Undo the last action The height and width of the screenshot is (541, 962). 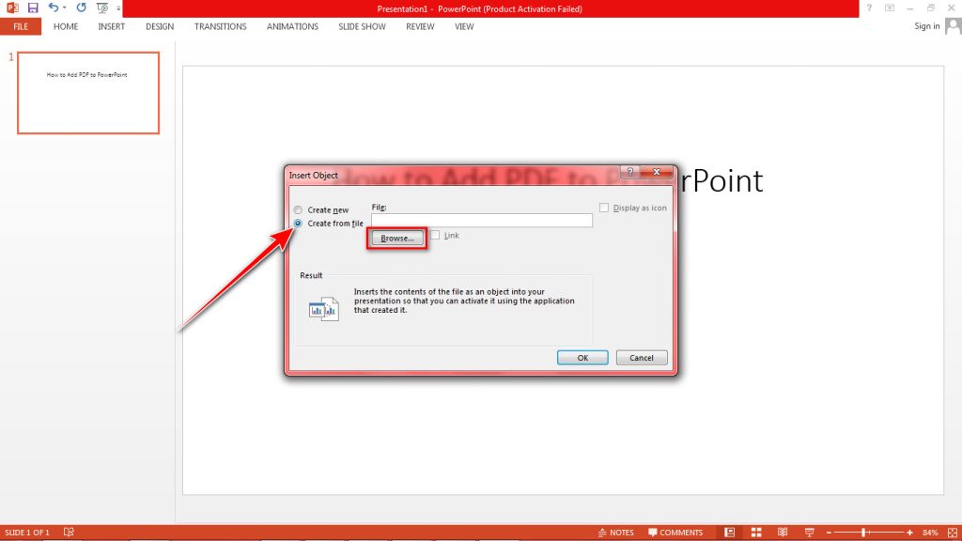[53, 8]
